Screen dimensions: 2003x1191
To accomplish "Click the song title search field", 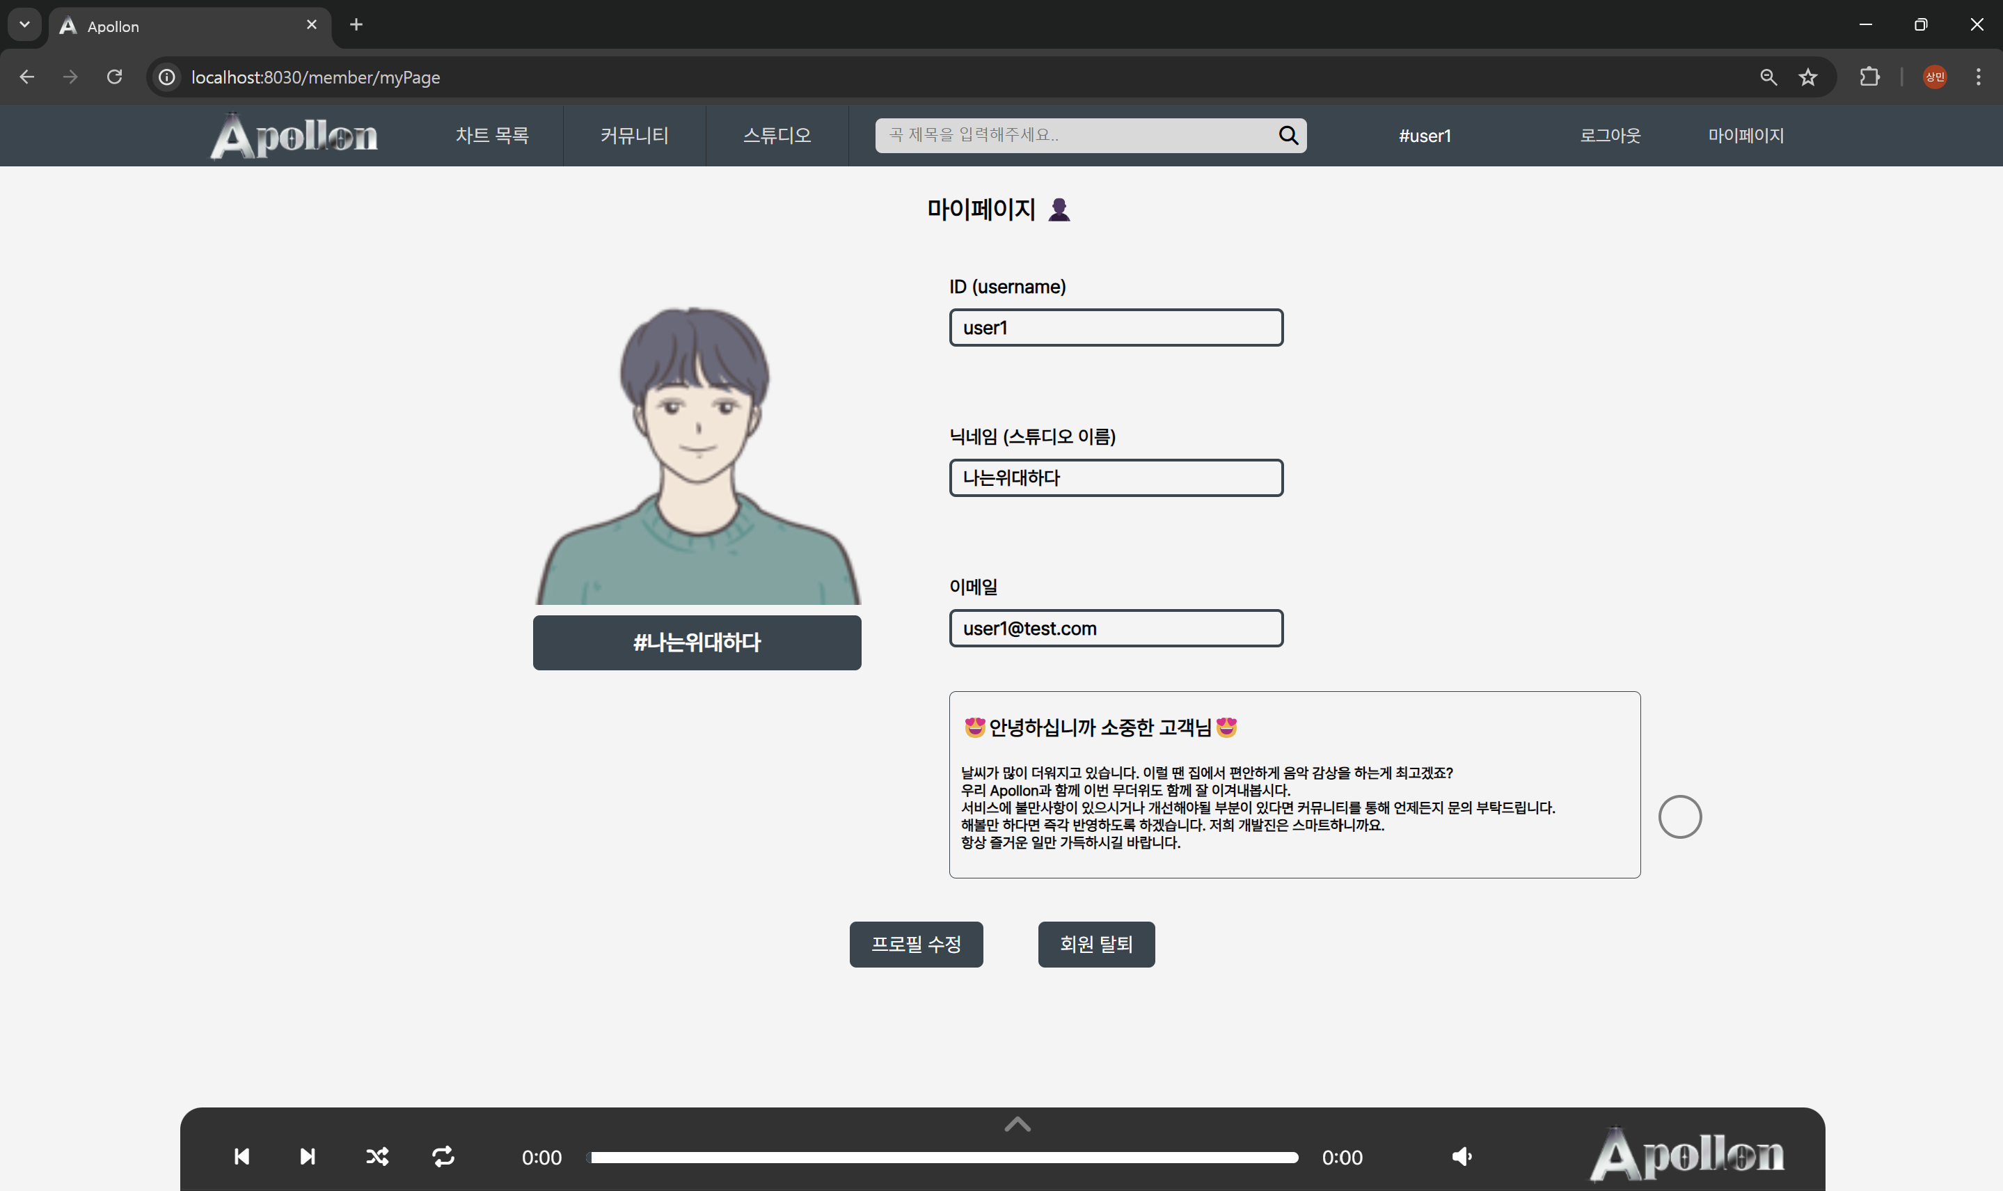I will click(1075, 135).
